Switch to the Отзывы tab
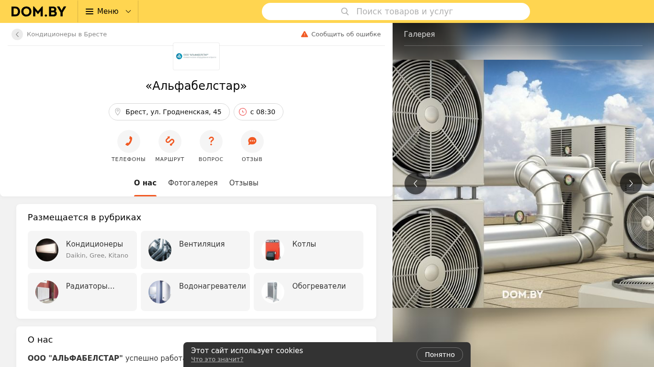This screenshot has height=367, width=654. [244, 183]
